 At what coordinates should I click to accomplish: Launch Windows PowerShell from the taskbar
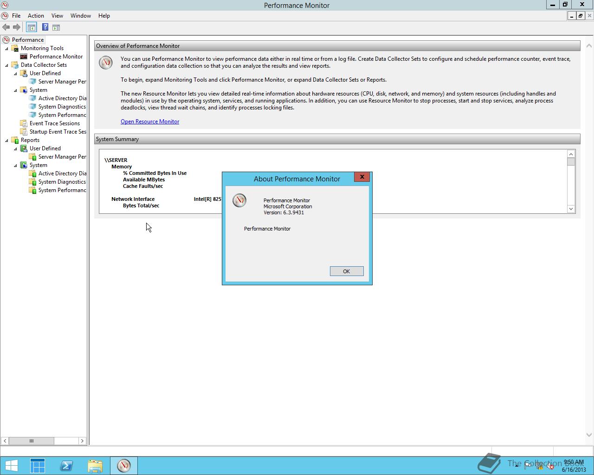[x=66, y=466]
